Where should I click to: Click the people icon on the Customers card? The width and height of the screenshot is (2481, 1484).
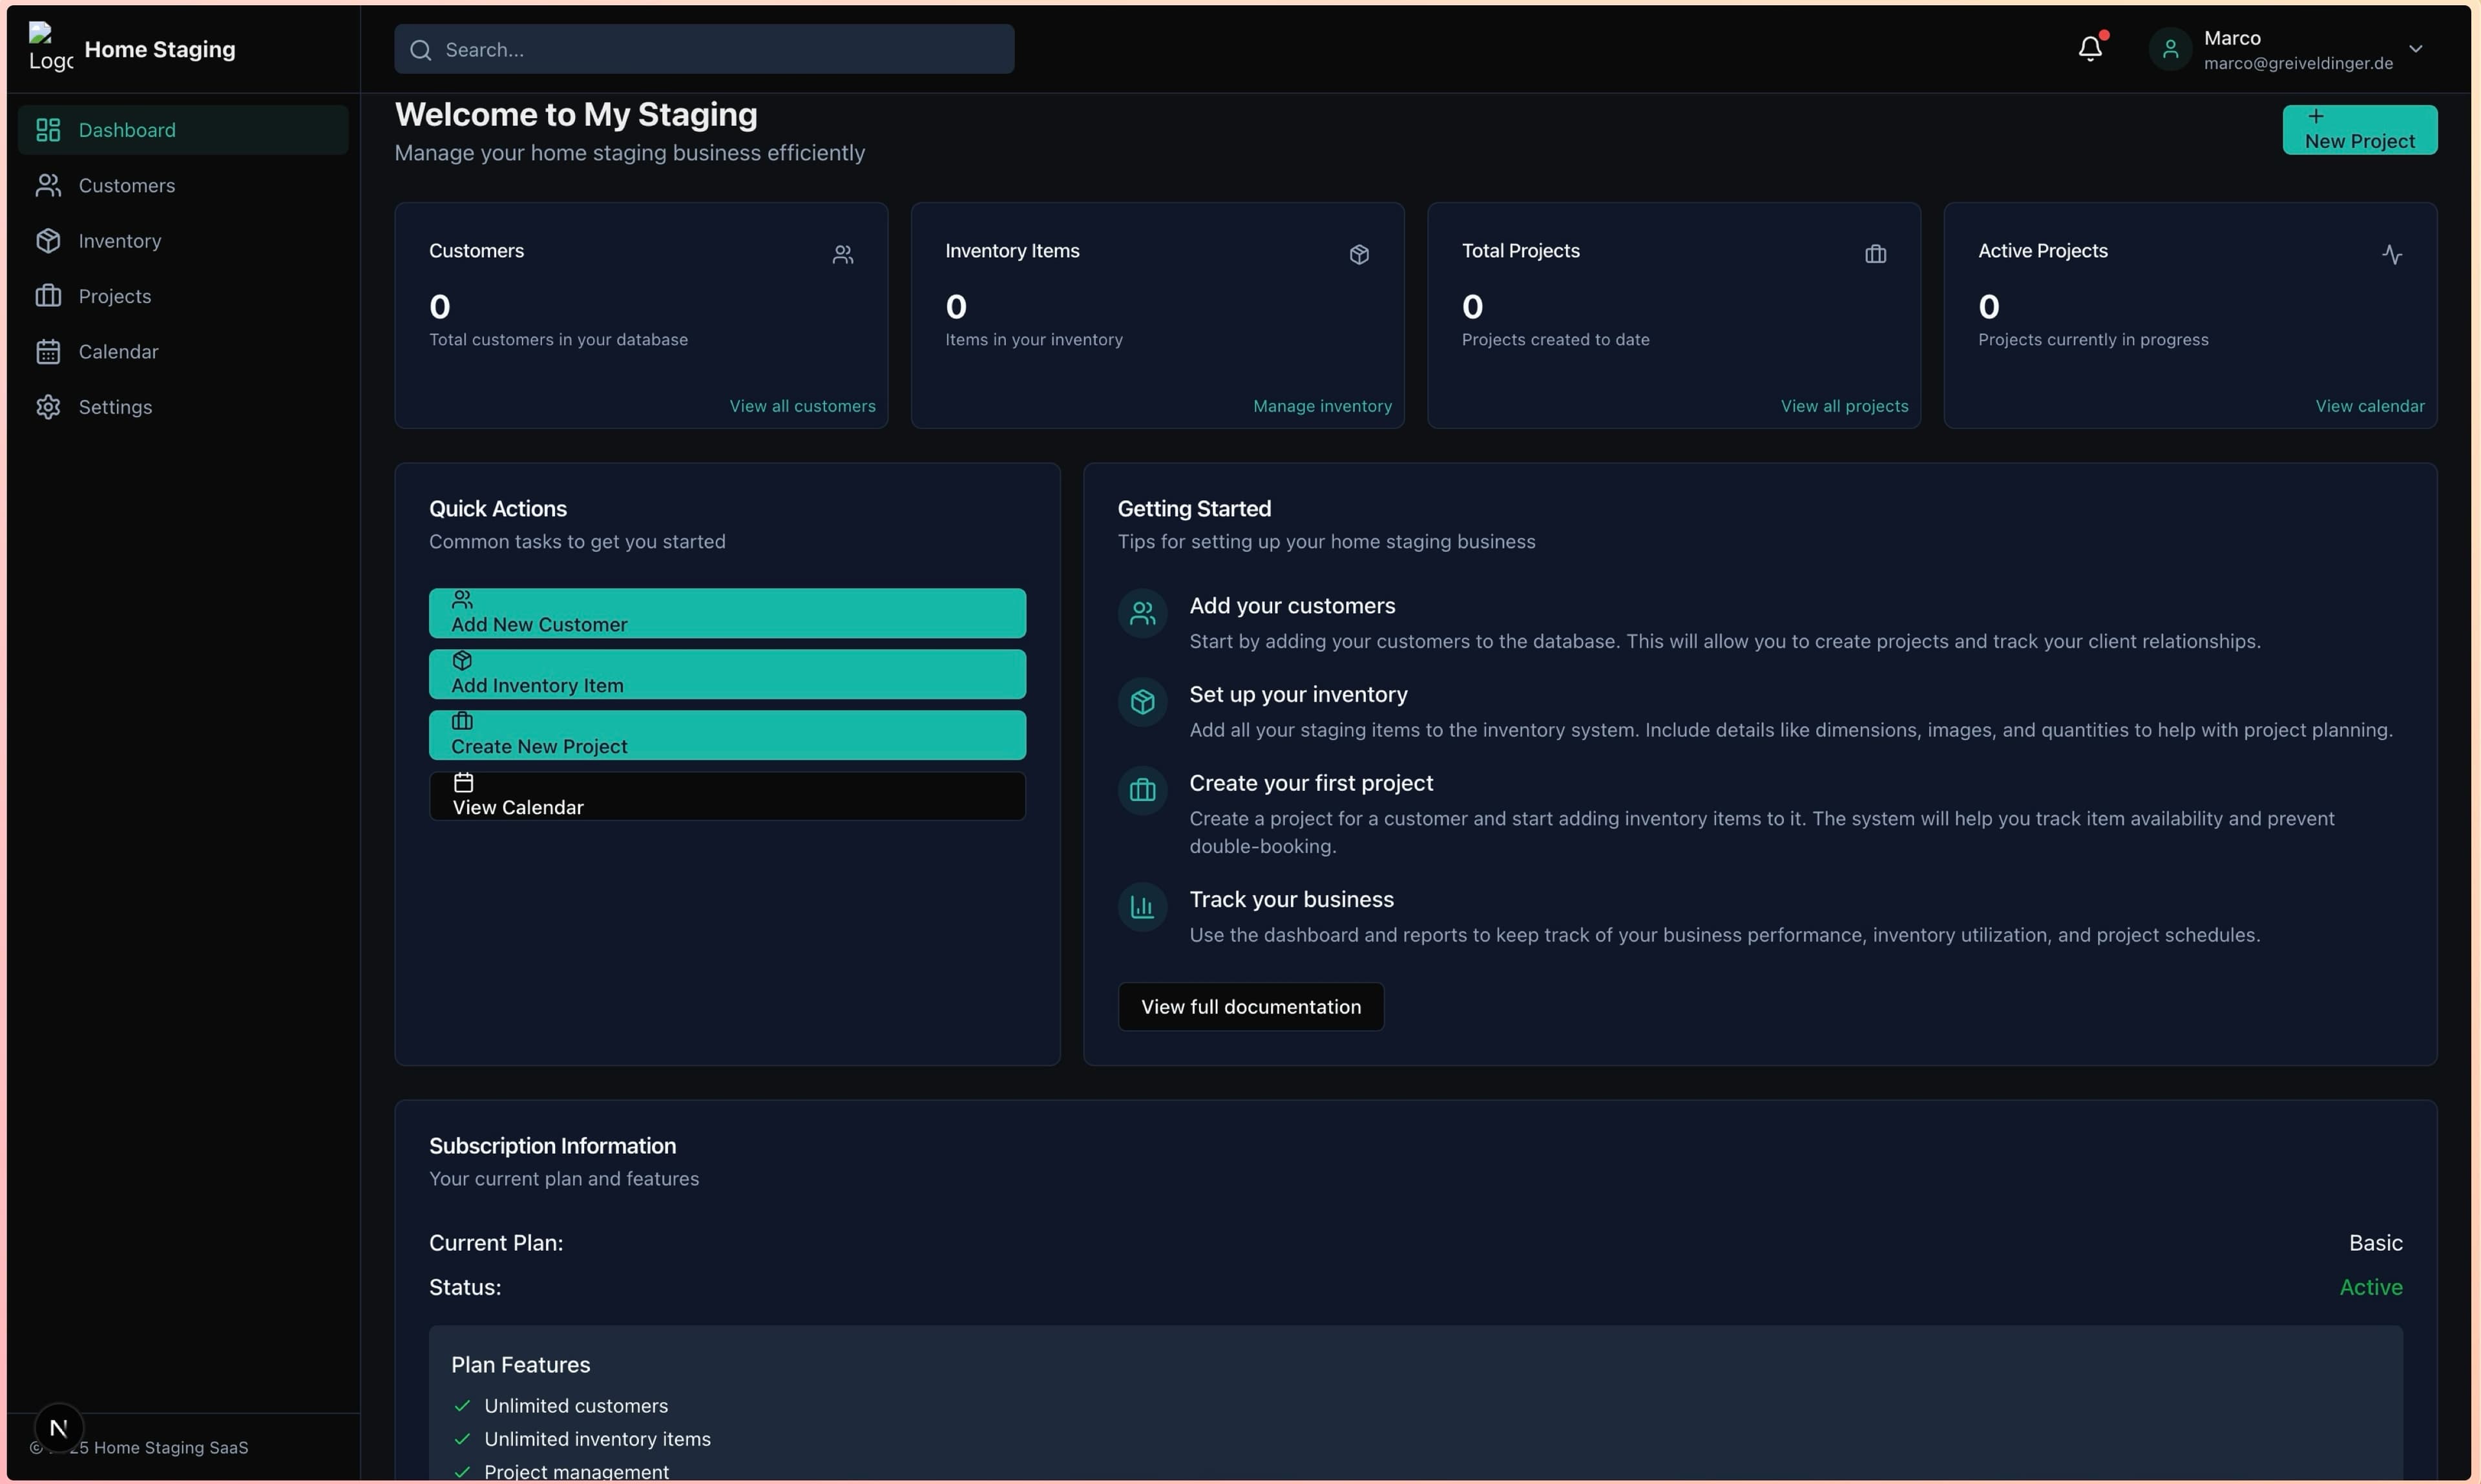tap(843, 254)
